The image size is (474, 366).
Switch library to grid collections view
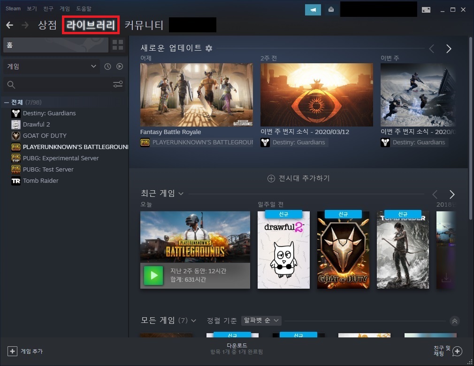click(x=118, y=45)
